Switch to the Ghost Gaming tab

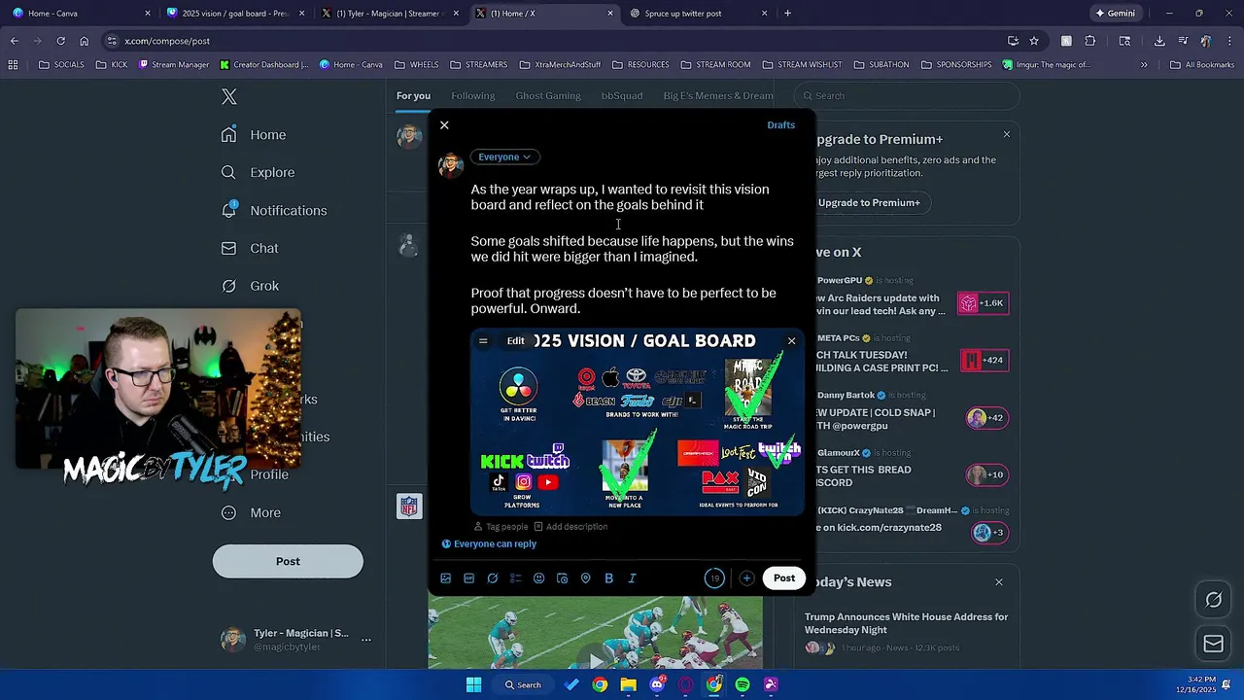coord(548,96)
